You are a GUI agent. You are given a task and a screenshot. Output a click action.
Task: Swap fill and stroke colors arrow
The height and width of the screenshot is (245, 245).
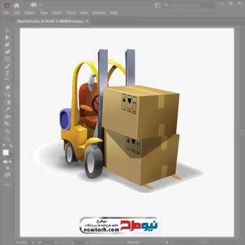pos(10,146)
